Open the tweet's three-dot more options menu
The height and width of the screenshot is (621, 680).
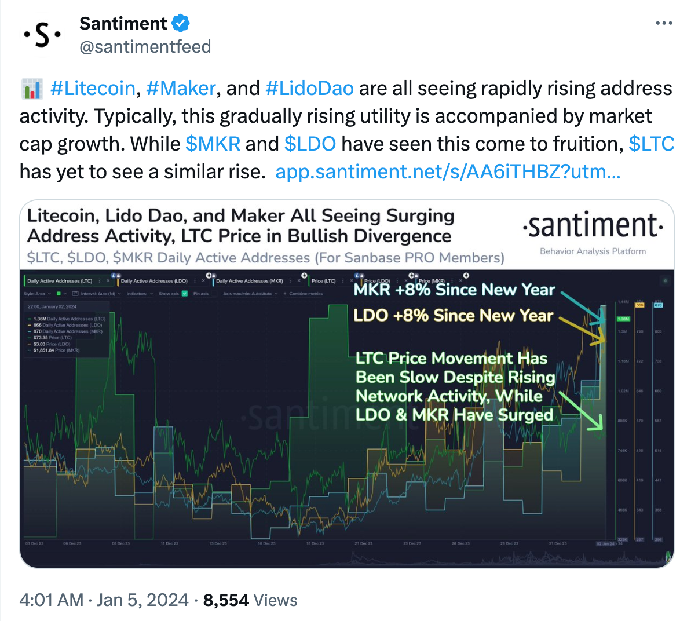tap(664, 23)
